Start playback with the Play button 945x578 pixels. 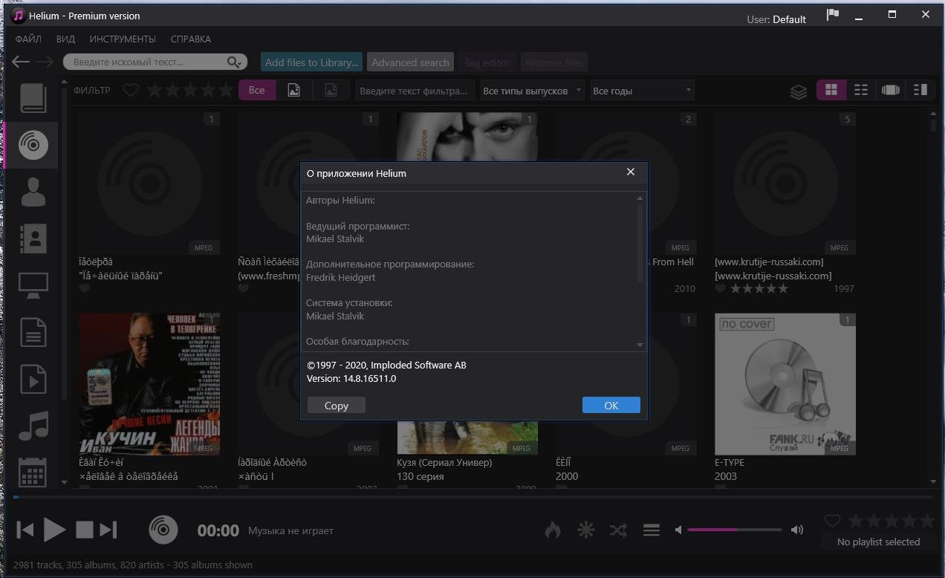click(x=55, y=530)
